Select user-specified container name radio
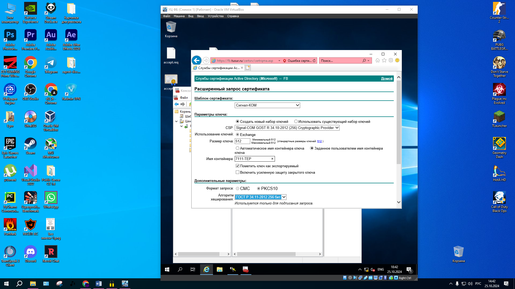This screenshot has width=515, height=289. point(312,148)
